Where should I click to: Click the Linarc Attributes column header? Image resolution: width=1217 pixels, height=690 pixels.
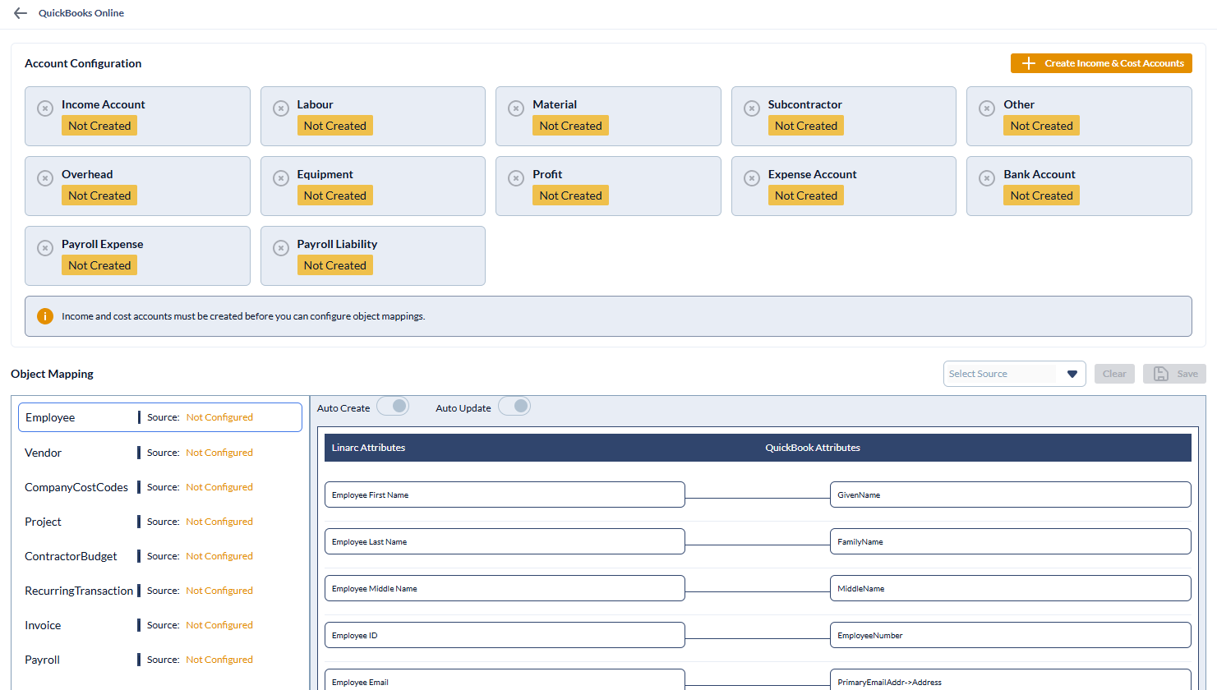(x=368, y=448)
